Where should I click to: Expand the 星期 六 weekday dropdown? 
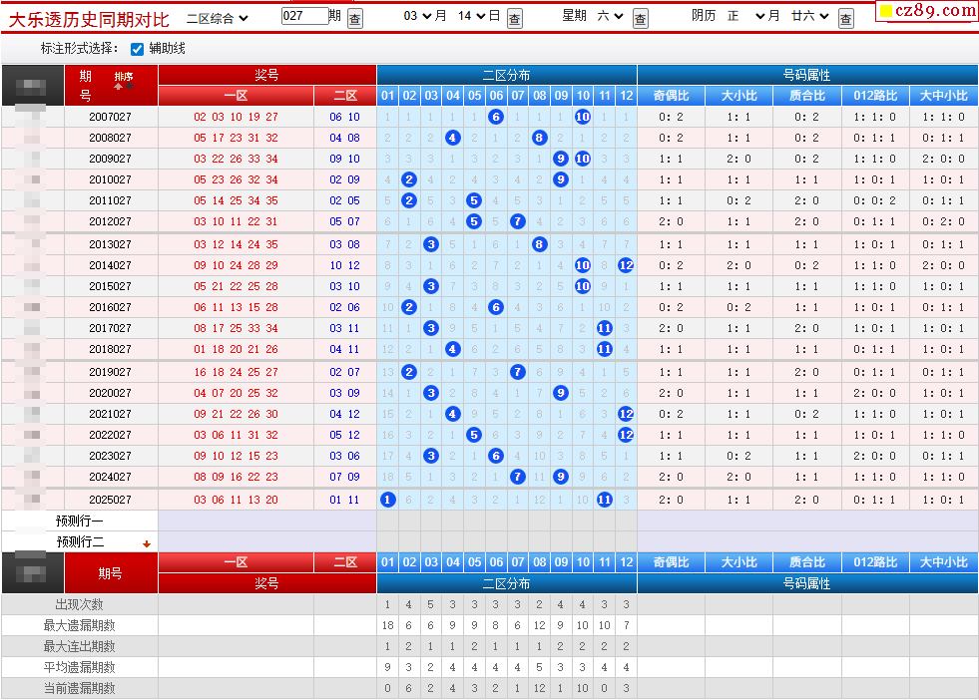(610, 16)
